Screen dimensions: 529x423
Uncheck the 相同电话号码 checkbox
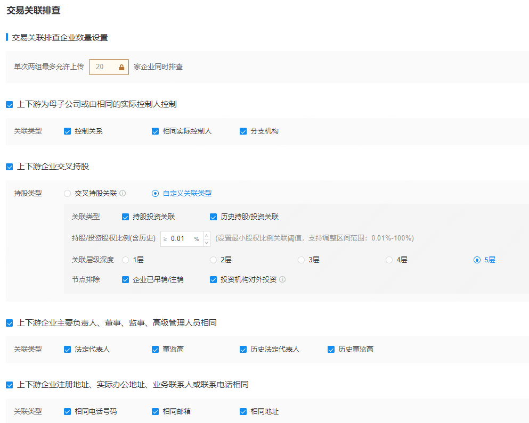[68, 411]
